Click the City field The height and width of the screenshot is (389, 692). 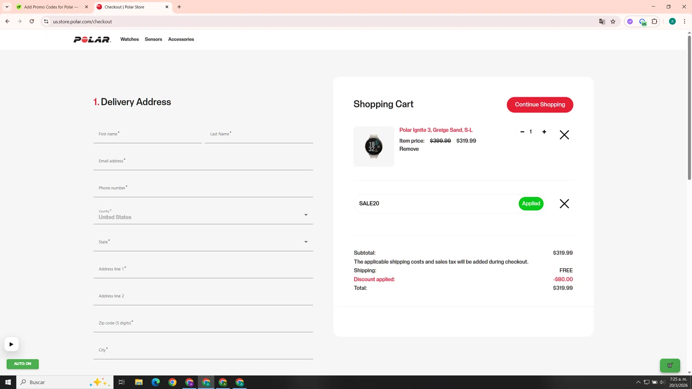[203, 350]
